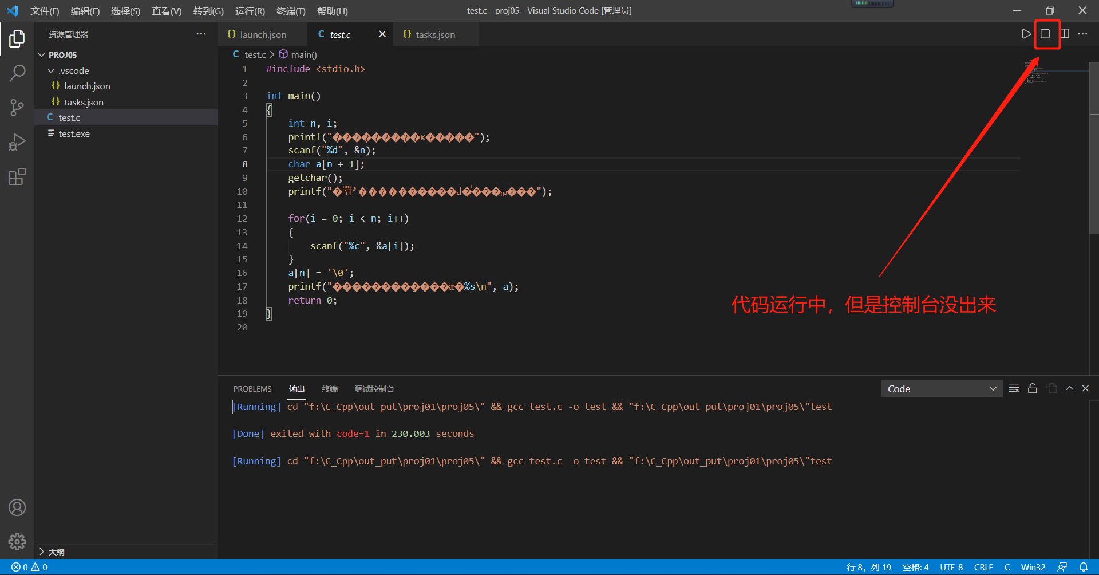Open the Extensions view
Image resolution: width=1099 pixels, height=575 pixels.
click(x=17, y=176)
